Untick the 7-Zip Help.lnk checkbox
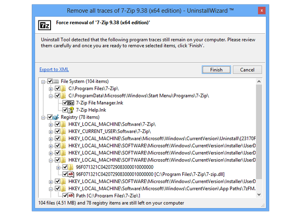This screenshot has height=216, width=301. [x=65, y=110]
